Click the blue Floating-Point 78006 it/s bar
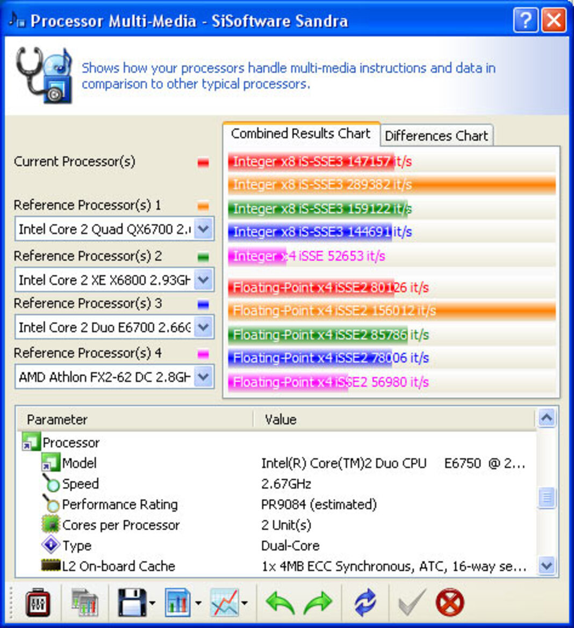Viewport: 574px width, 628px height. (310, 357)
